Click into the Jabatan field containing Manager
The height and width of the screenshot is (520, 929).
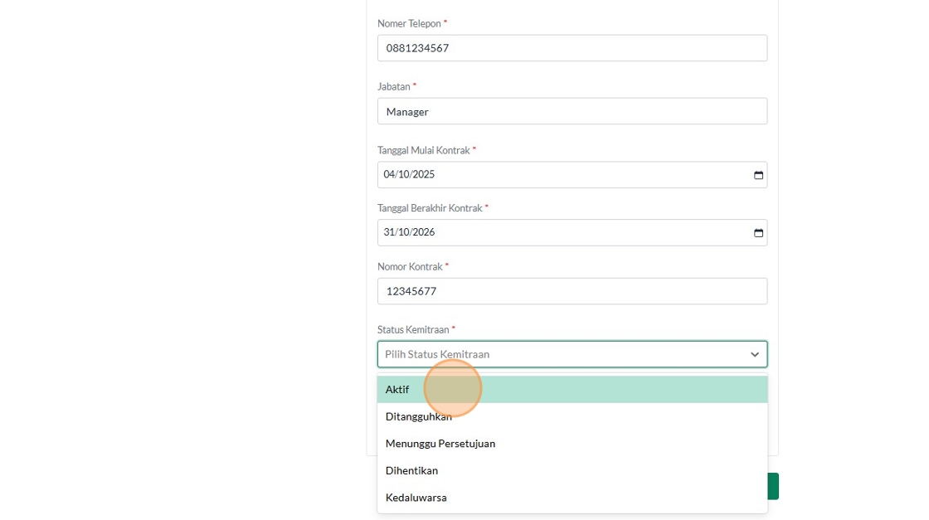(572, 111)
